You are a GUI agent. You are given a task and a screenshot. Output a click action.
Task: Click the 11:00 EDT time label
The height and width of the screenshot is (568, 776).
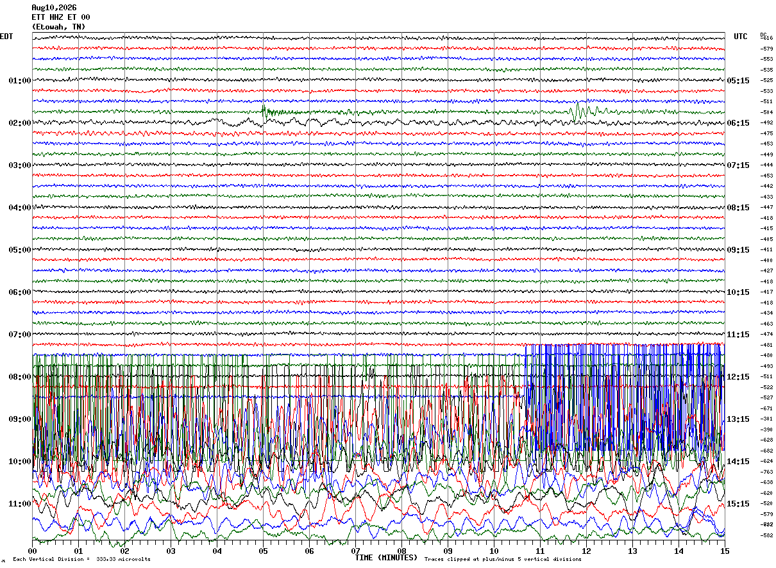[x=20, y=504]
